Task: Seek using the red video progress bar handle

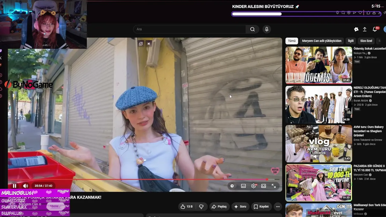Action: [x=267, y=180]
